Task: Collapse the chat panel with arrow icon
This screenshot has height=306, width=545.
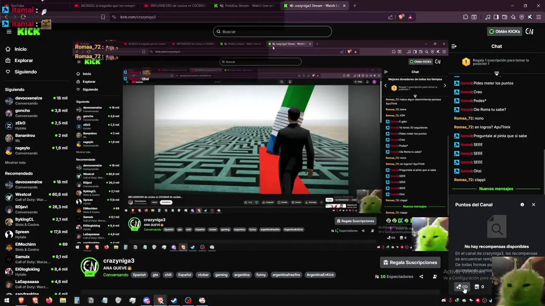Action: pos(454,46)
